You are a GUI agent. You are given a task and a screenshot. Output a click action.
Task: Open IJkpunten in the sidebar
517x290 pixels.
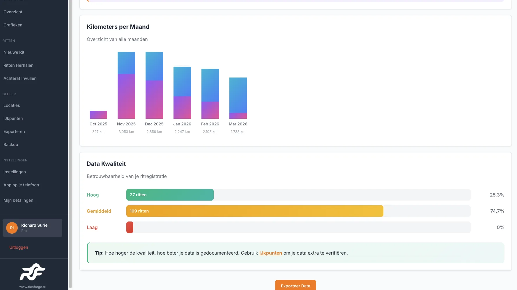coord(13,118)
